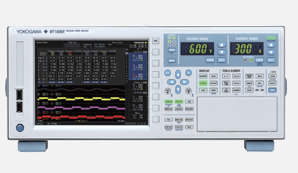Viewport: 298px width, 173px height.
Task: Select the FU/FI/η item key
Action: tap(236, 83)
